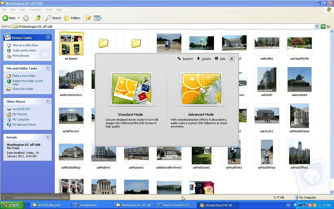Click Make a new folder
Image resolution: width=334 pixels, height=209 pixels.
[x=24, y=76]
